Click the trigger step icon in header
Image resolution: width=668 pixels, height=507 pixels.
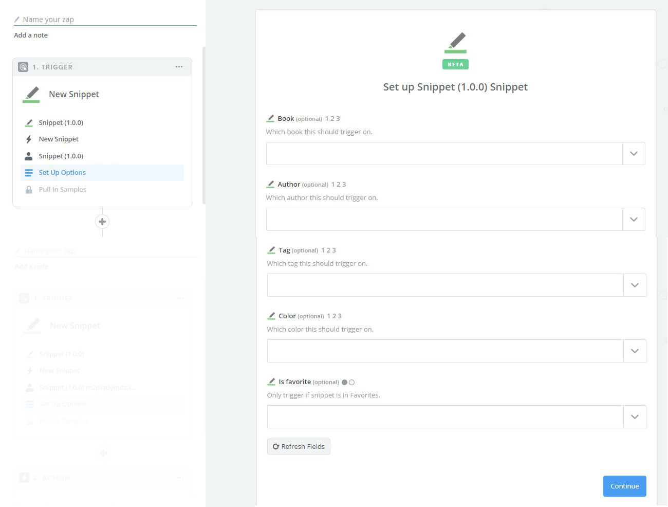(23, 67)
